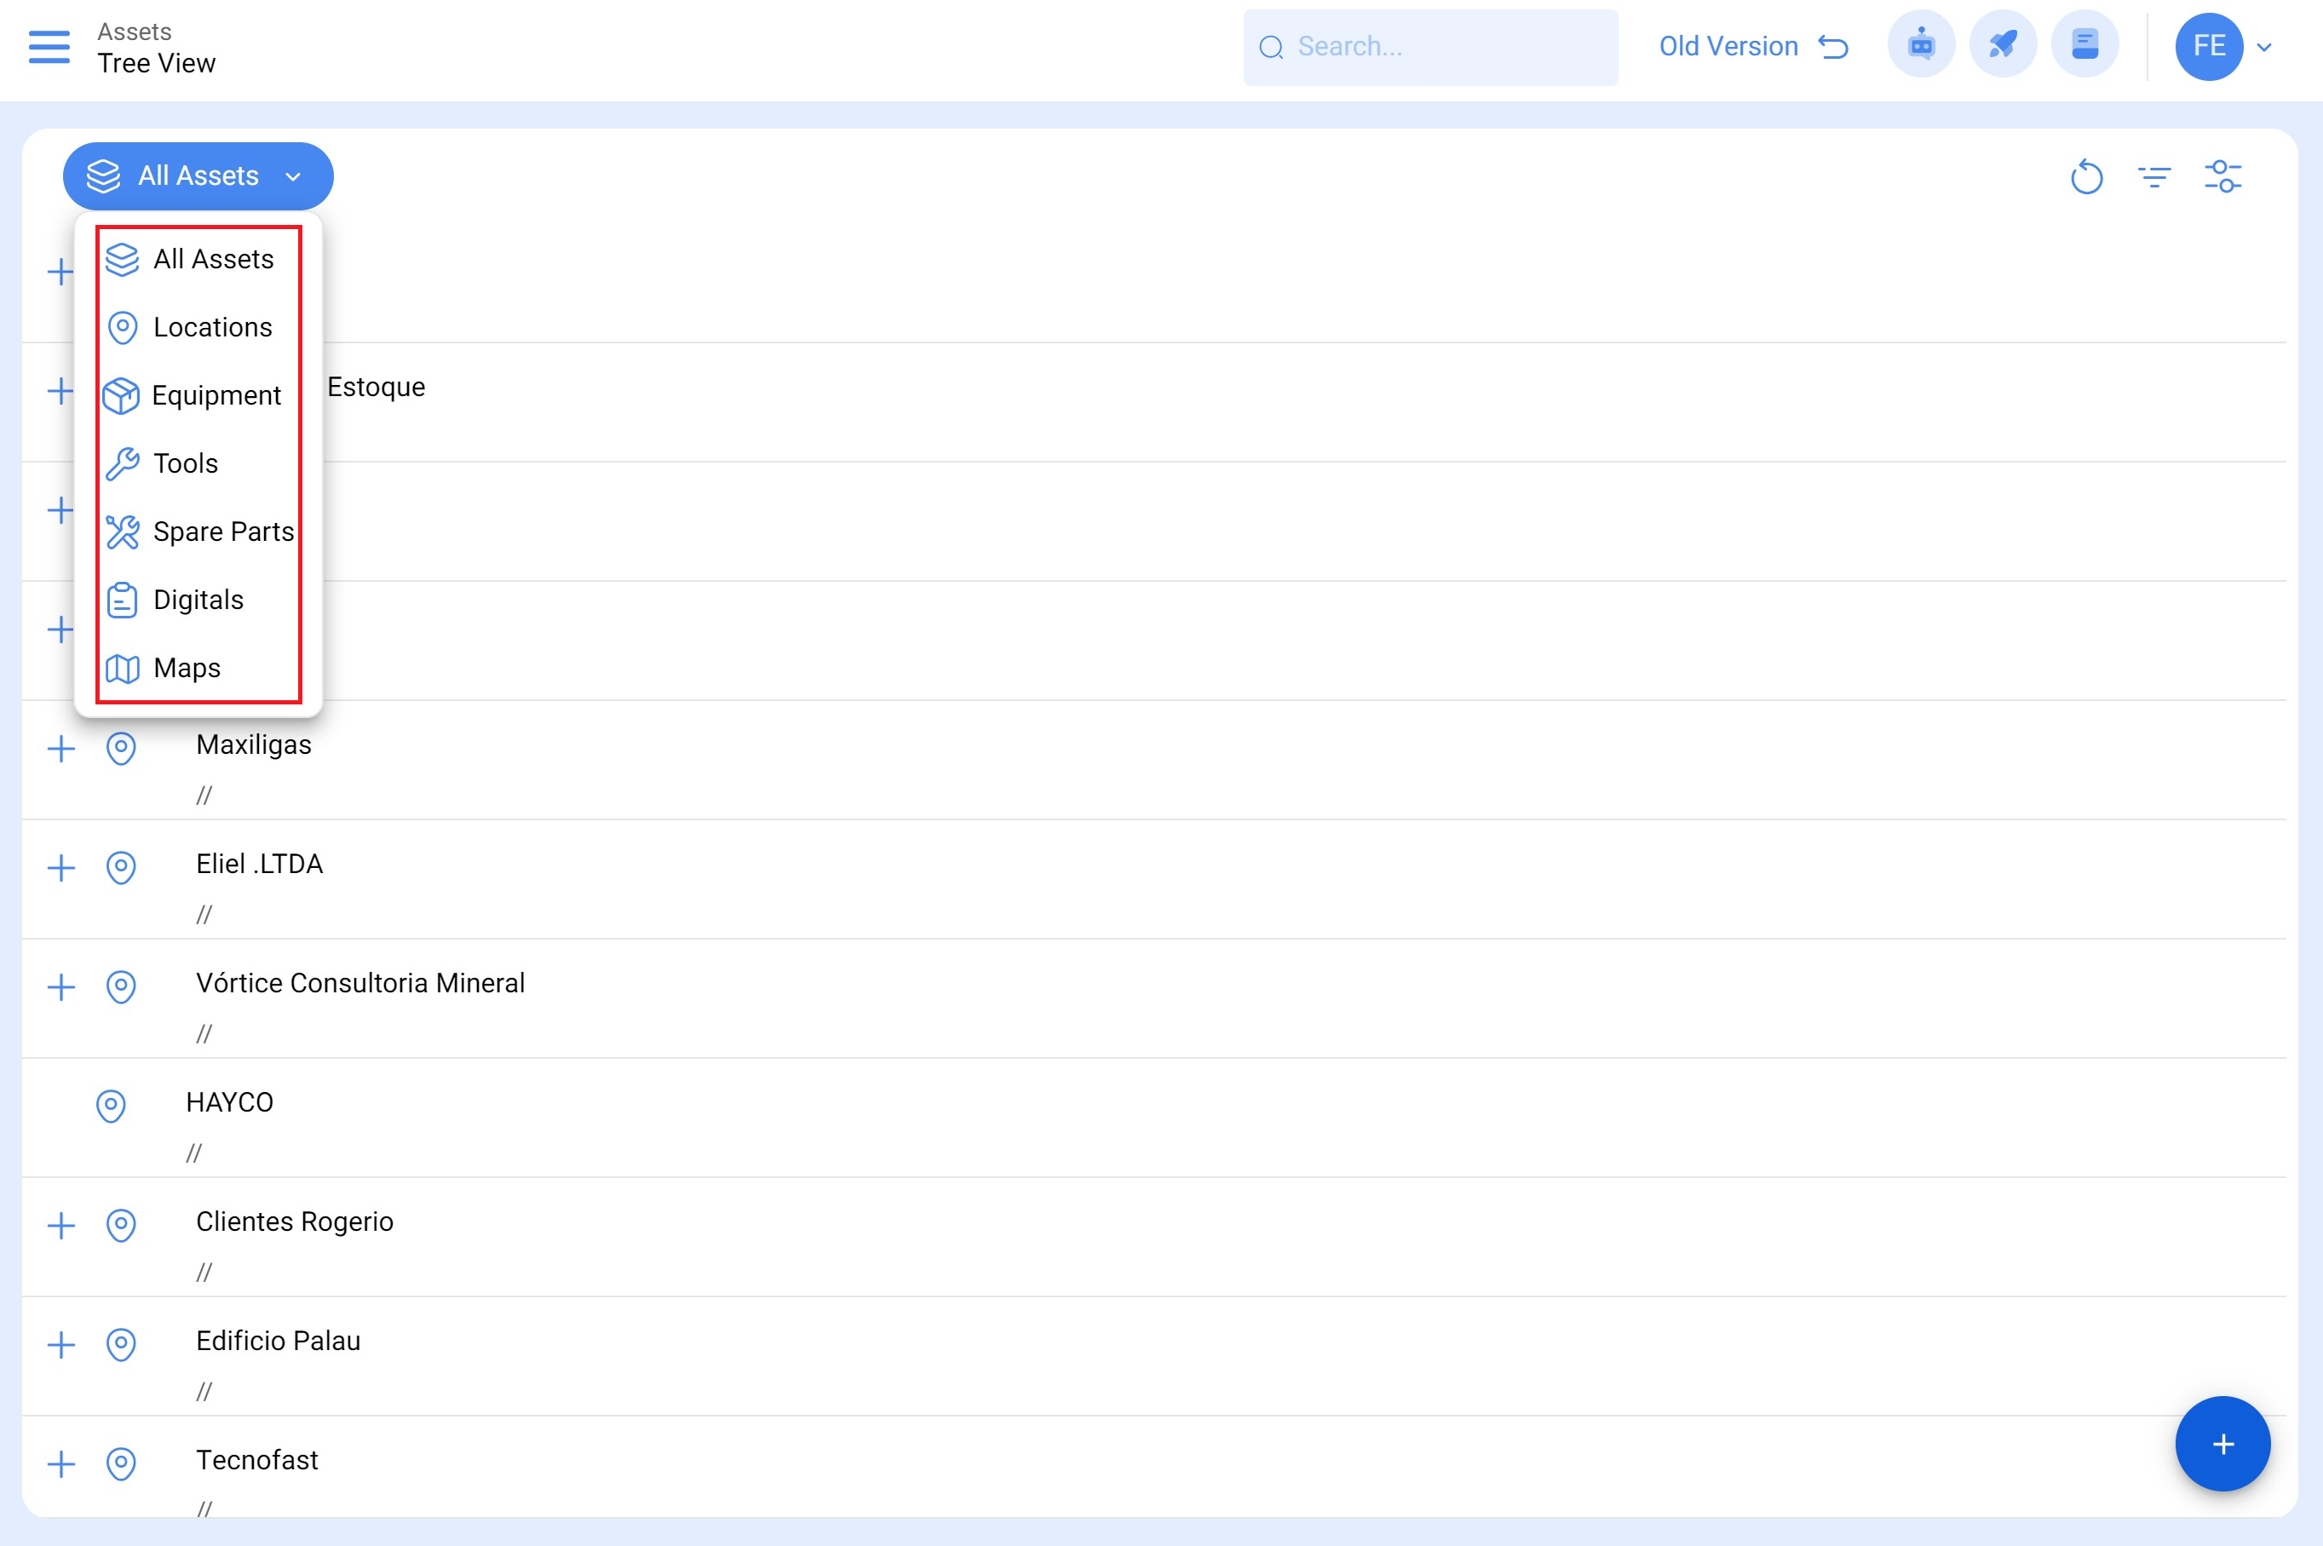Open Vórtice Consultoria Mineral location name
Image resolution: width=2323 pixels, height=1546 pixels.
[359, 983]
